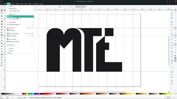Click the Duplicate Window menu icon
Image resolution: width=177 pixels, height=99 pixels.
pos(8,42)
